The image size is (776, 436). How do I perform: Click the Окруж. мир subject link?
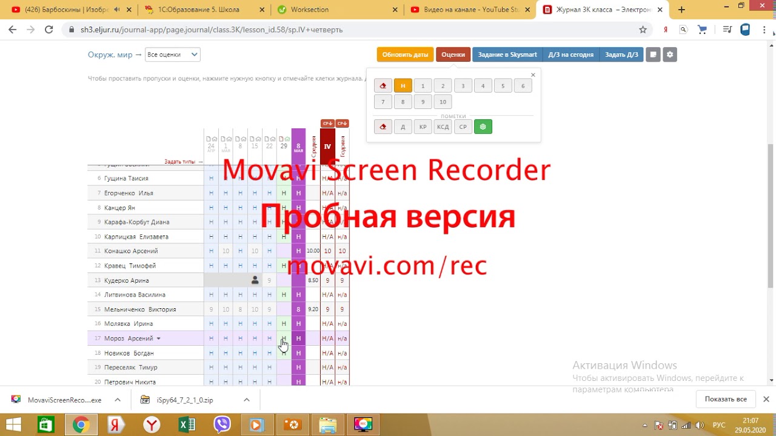pyautogui.click(x=110, y=54)
